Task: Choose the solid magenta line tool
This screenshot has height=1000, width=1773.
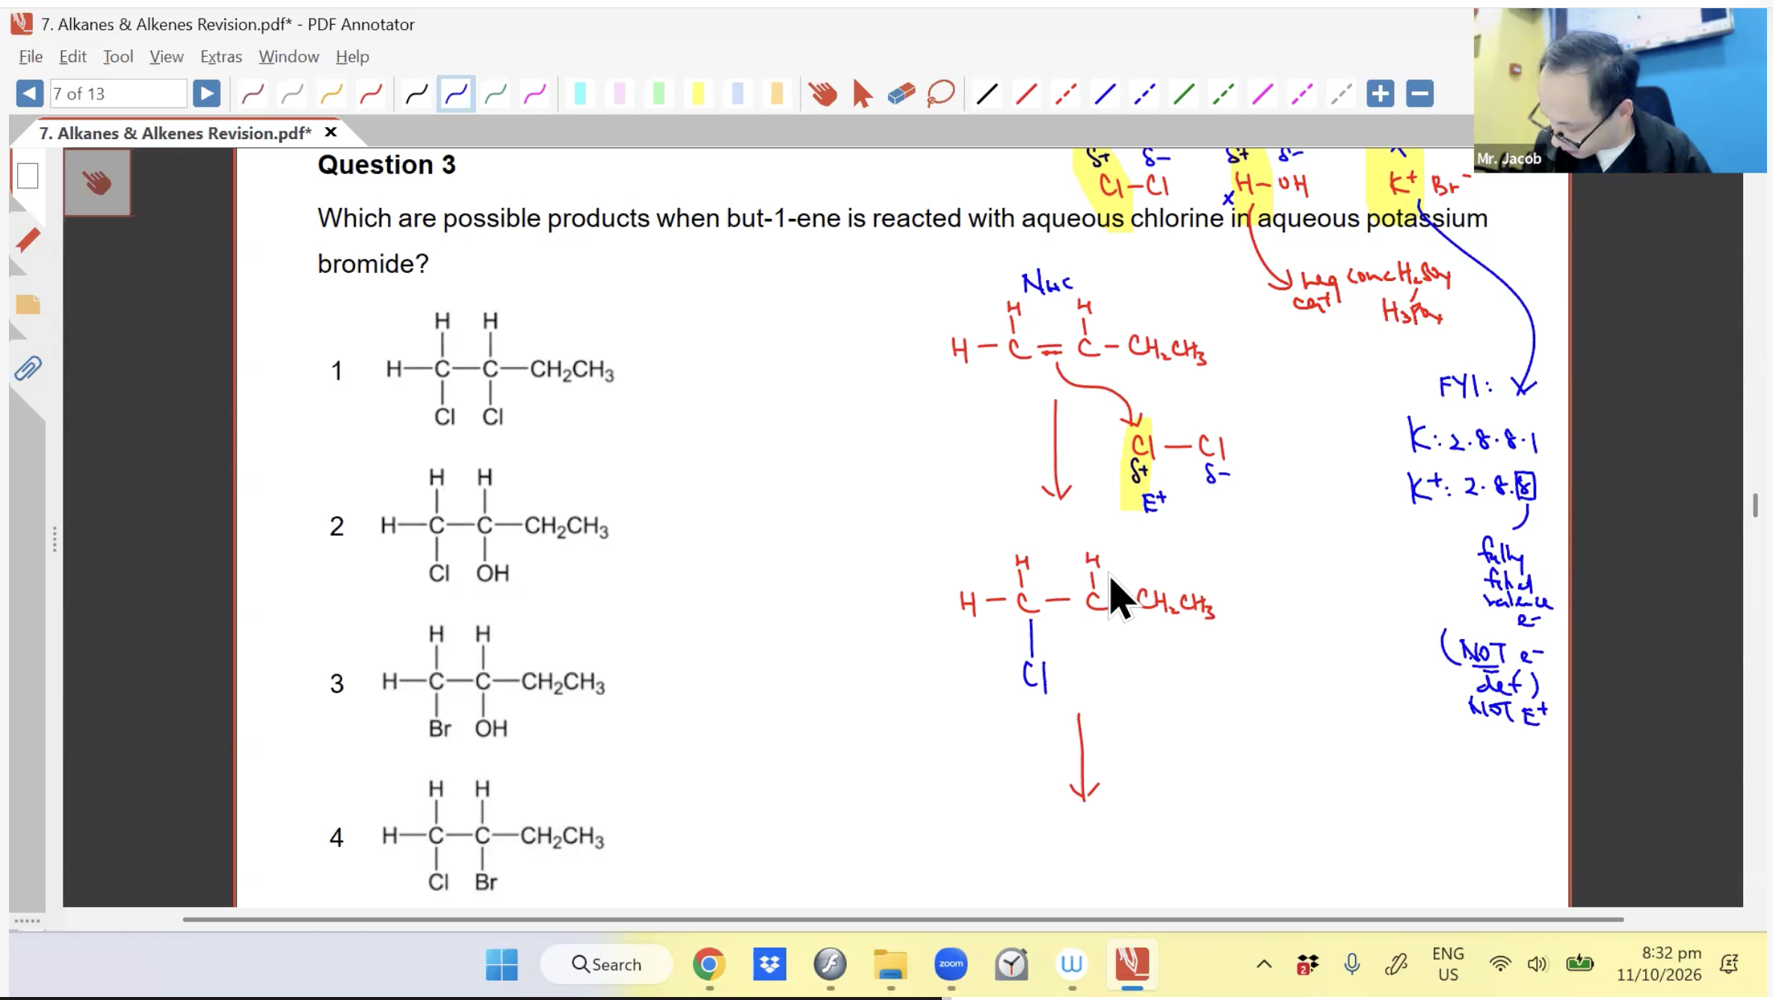Action: point(1263,93)
